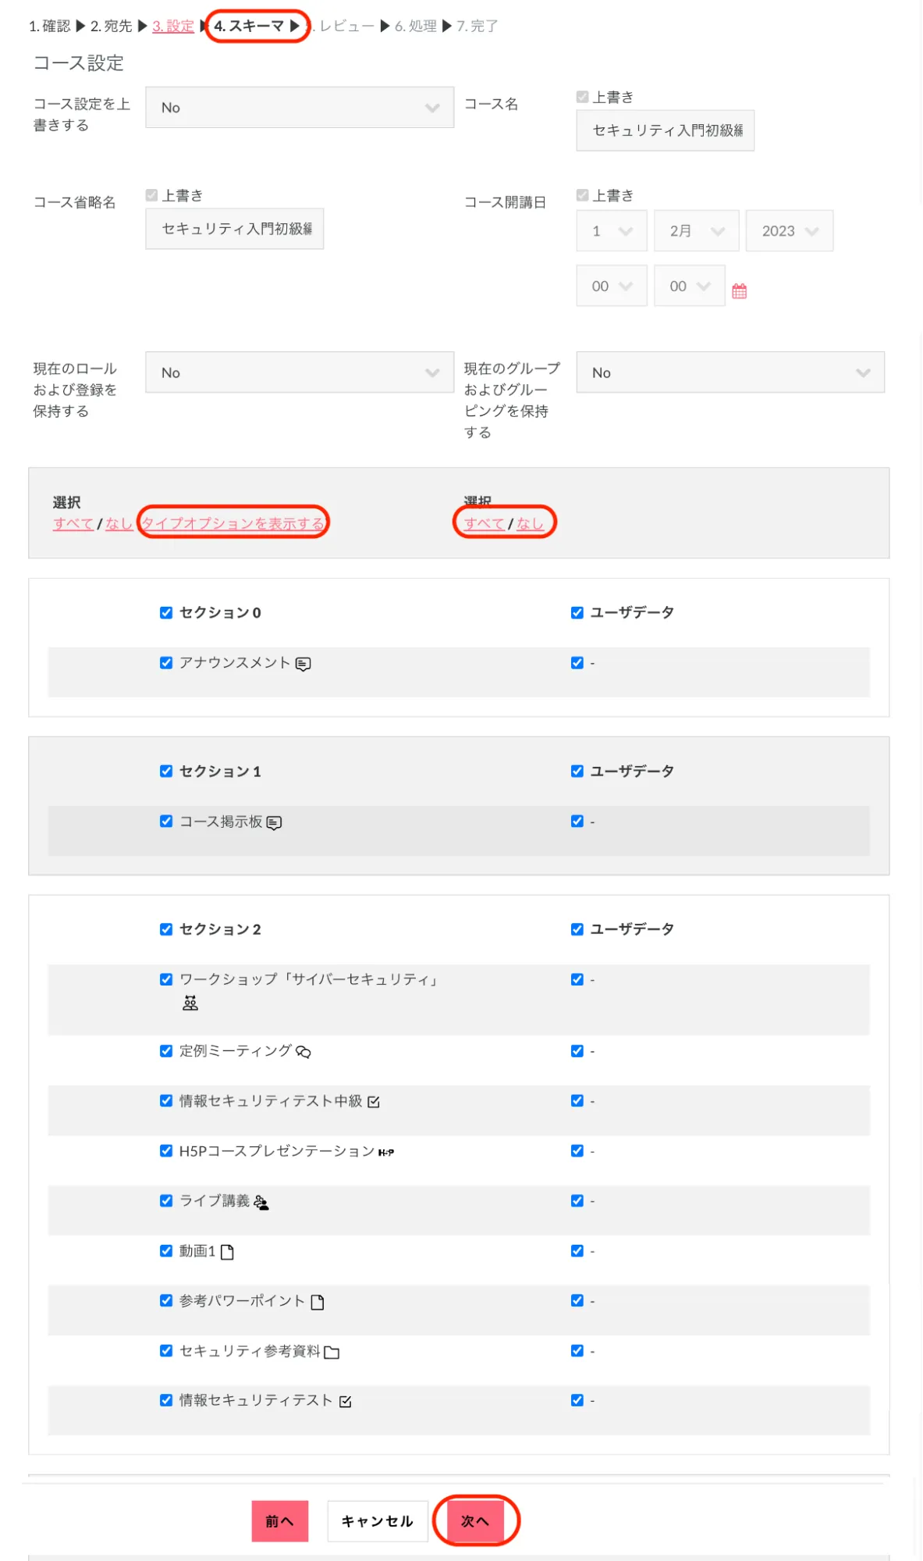Viewport: 923px width, 1561px height.
Task: Uncheck ユーザデータ checkbox for セクション 1
Action: pyautogui.click(x=577, y=772)
